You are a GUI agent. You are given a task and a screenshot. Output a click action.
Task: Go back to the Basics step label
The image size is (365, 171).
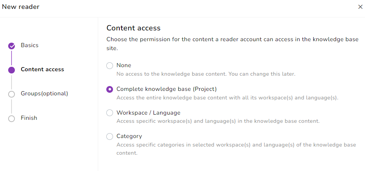point(30,45)
